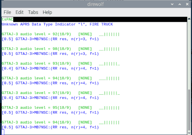This screenshot has height=135, width=192.
Task: Click the vertical scrollbar thumb
Action: [189, 110]
